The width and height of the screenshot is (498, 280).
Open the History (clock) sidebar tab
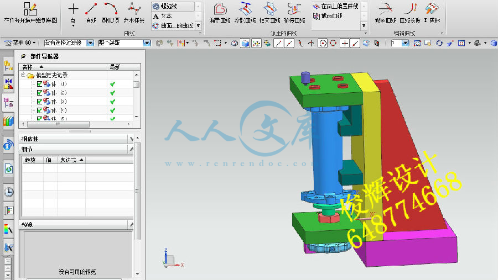point(8,192)
